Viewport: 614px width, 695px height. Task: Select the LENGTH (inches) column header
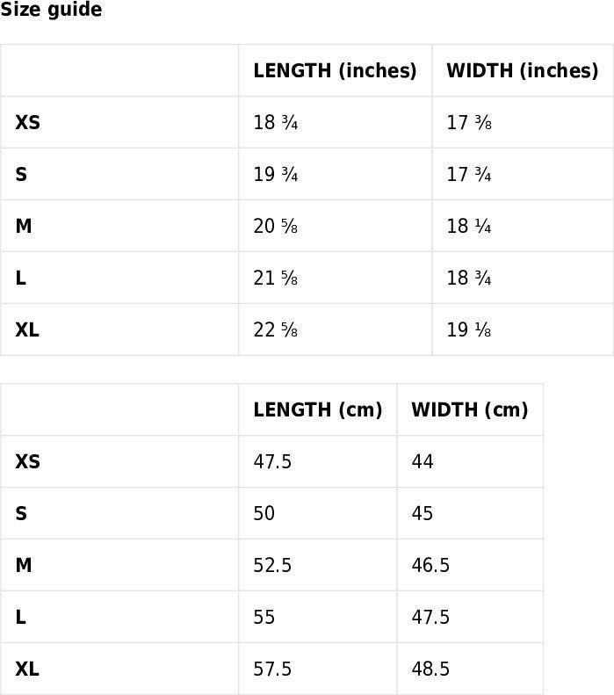pyautogui.click(x=335, y=70)
